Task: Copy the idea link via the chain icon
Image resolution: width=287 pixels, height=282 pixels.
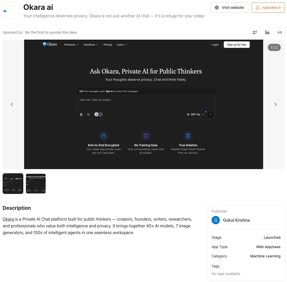Action: click(x=279, y=32)
